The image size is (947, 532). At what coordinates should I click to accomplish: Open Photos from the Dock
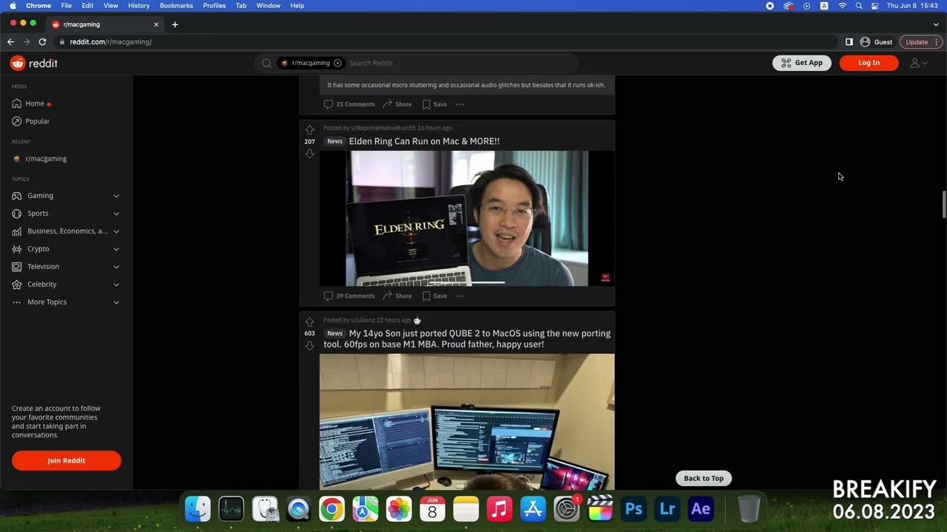tap(399, 509)
